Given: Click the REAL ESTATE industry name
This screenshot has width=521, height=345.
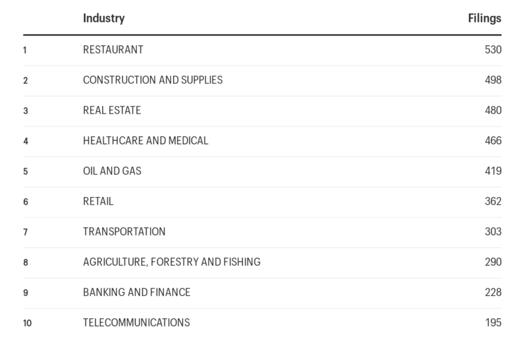Looking at the screenshot, I should tap(112, 110).
